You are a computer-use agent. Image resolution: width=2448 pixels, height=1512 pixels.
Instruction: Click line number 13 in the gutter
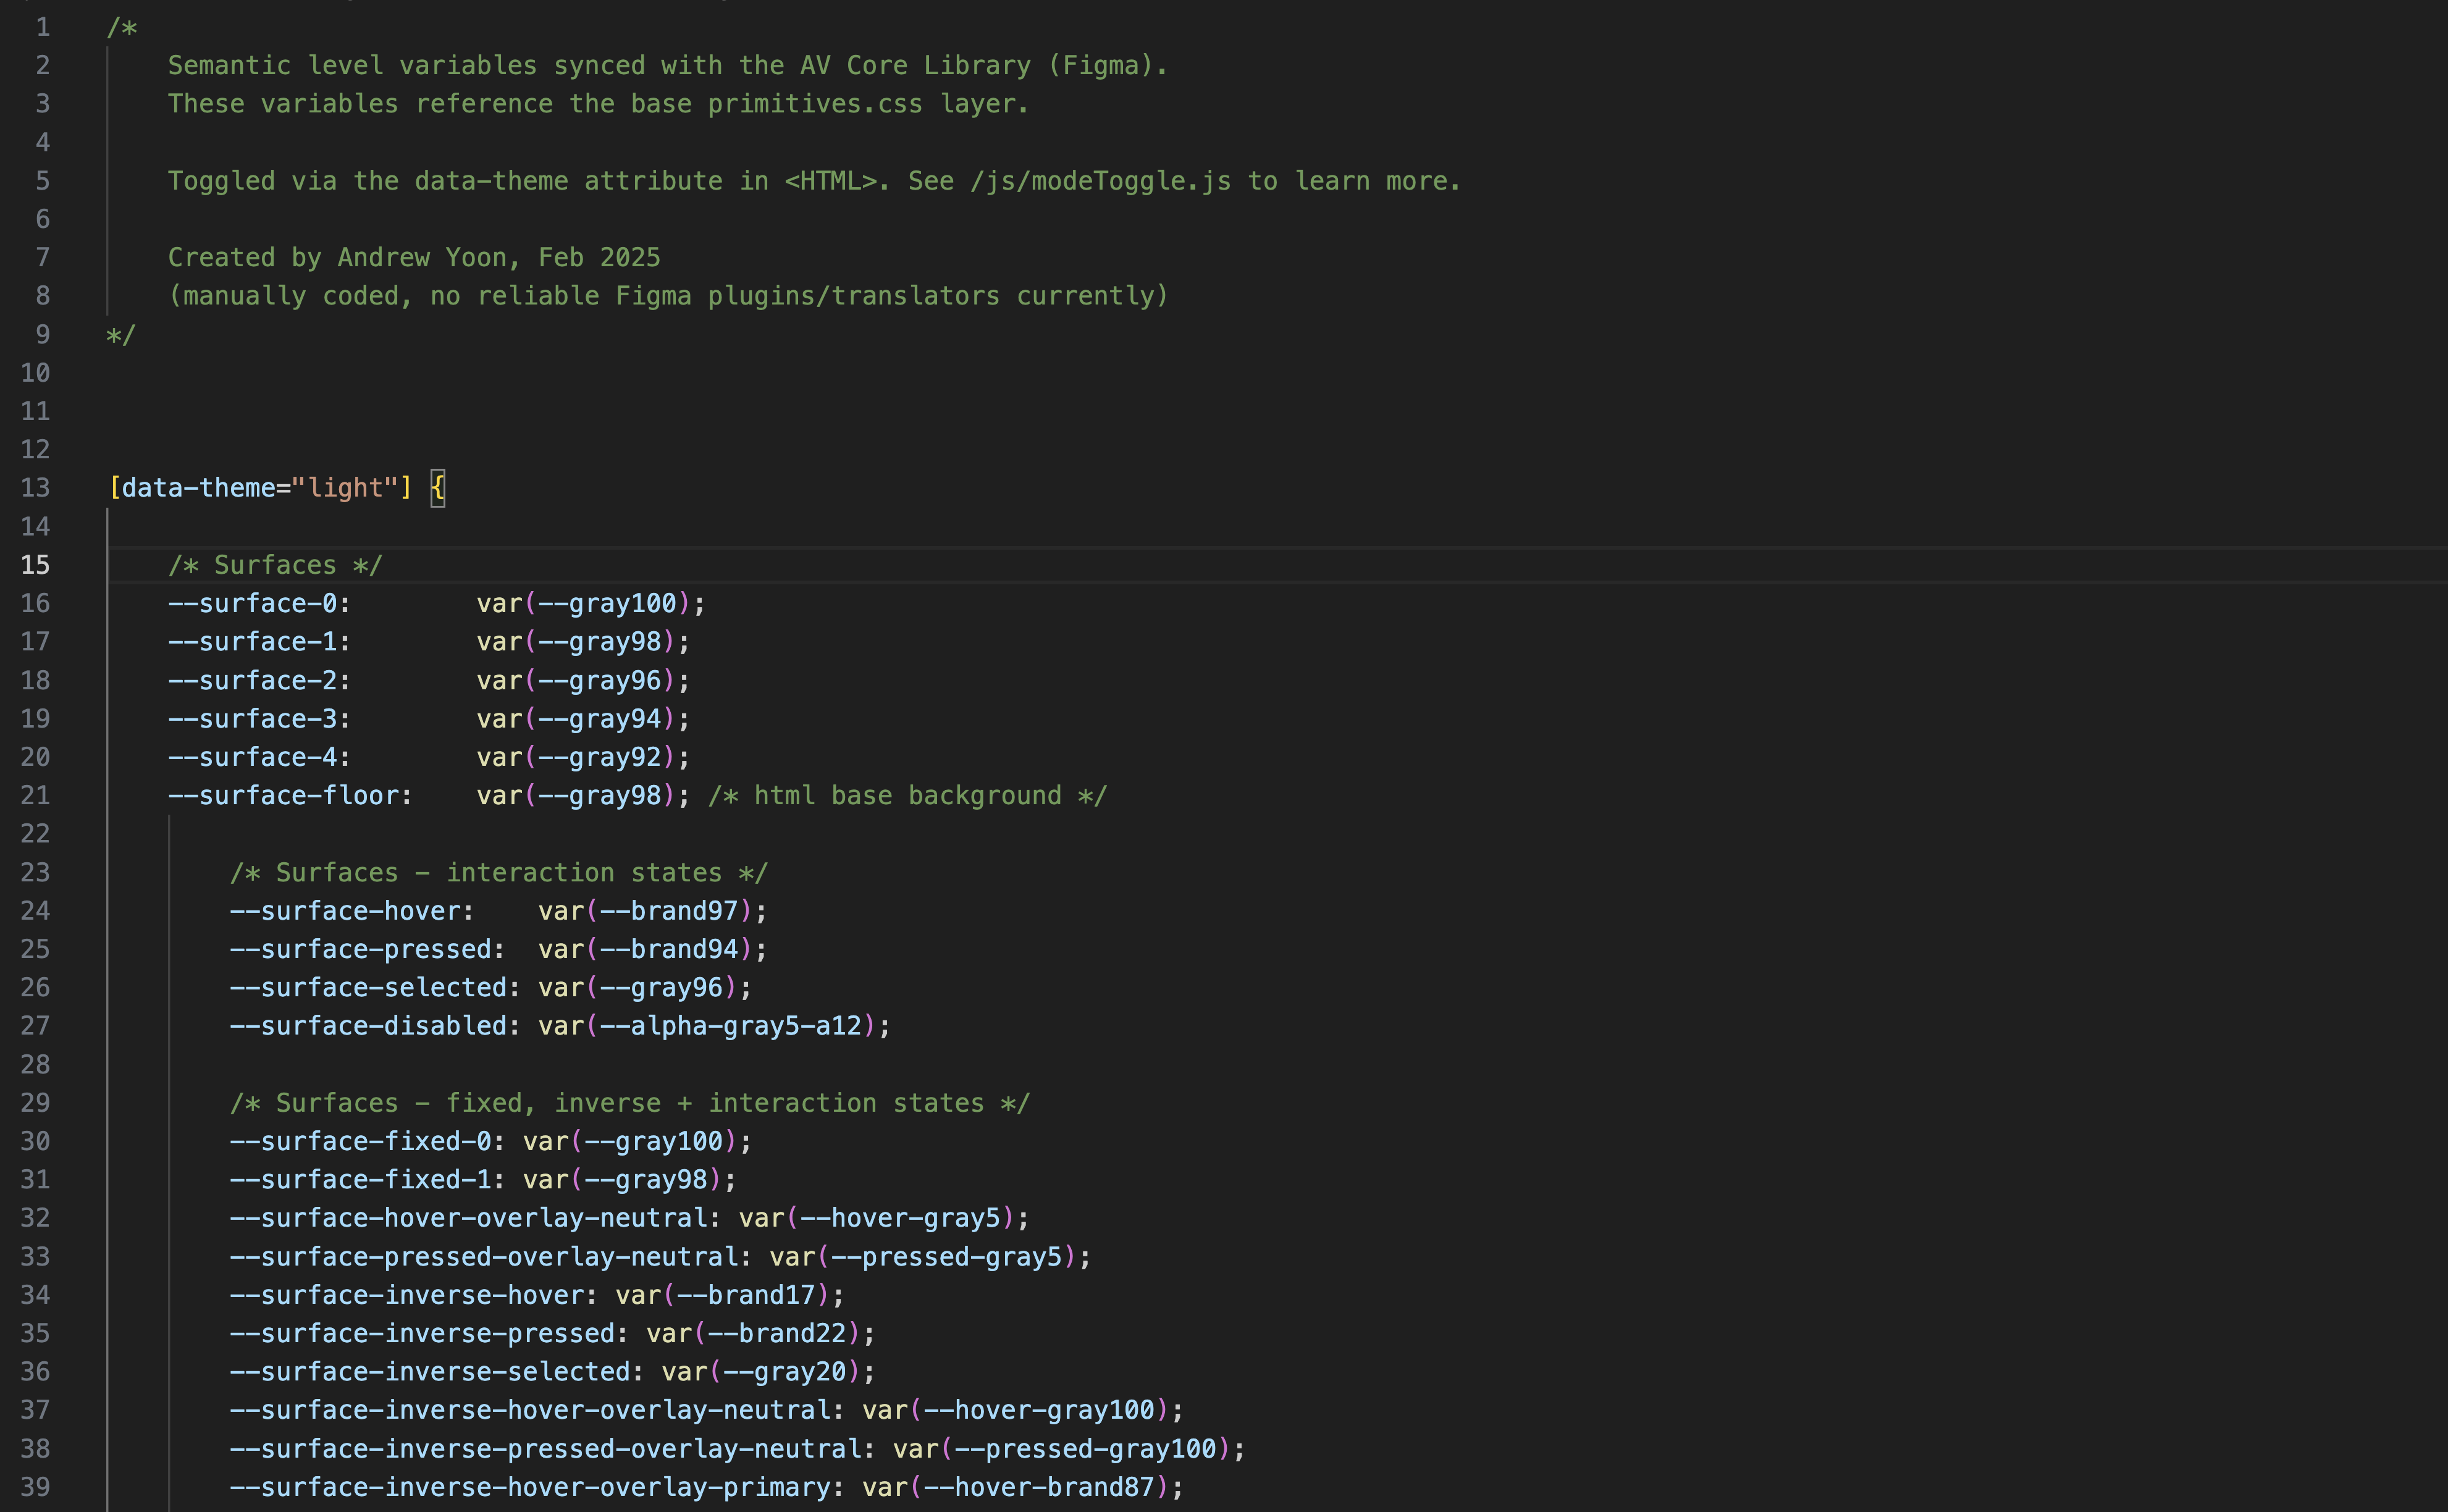35,488
